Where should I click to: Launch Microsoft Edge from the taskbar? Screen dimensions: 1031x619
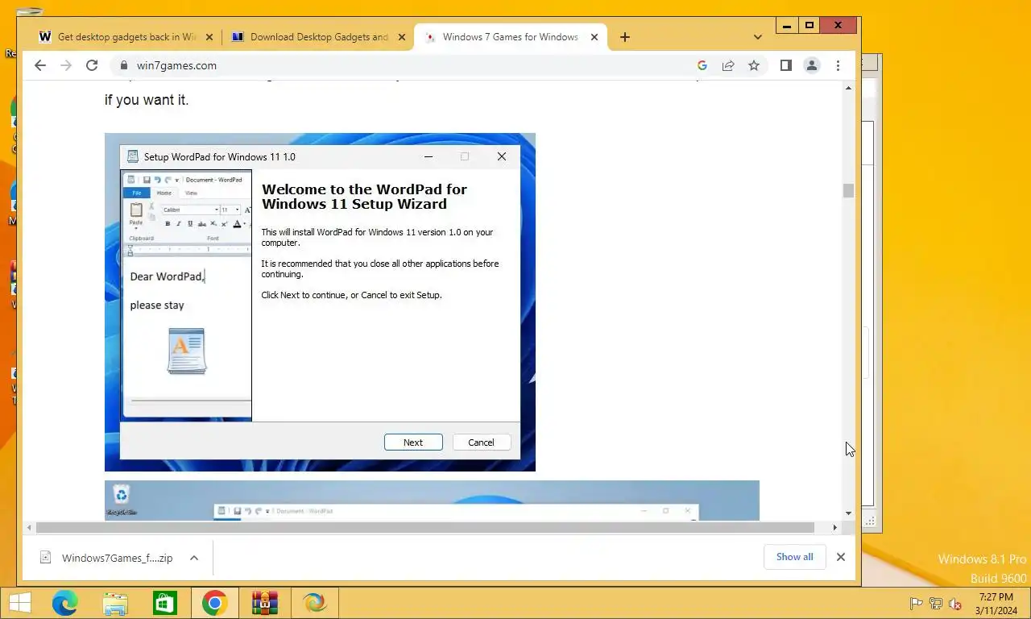tap(64, 603)
